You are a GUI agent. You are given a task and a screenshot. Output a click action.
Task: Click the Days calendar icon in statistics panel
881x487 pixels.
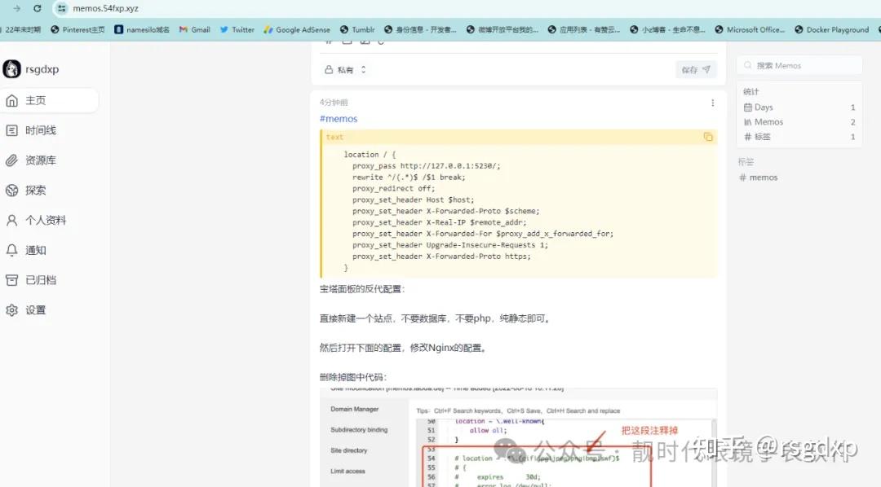pos(748,107)
